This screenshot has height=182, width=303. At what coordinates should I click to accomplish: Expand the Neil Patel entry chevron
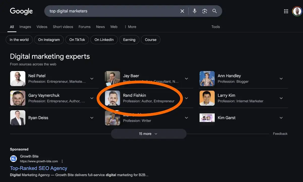click(x=92, y=79)
